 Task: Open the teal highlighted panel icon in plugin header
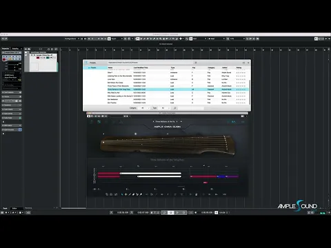[99, 122]
